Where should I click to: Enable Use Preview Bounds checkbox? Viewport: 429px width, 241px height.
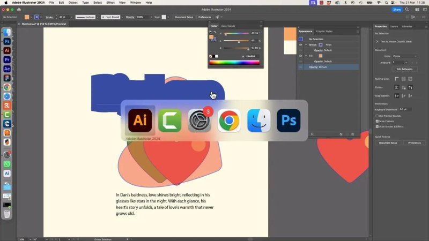[377, 116]
